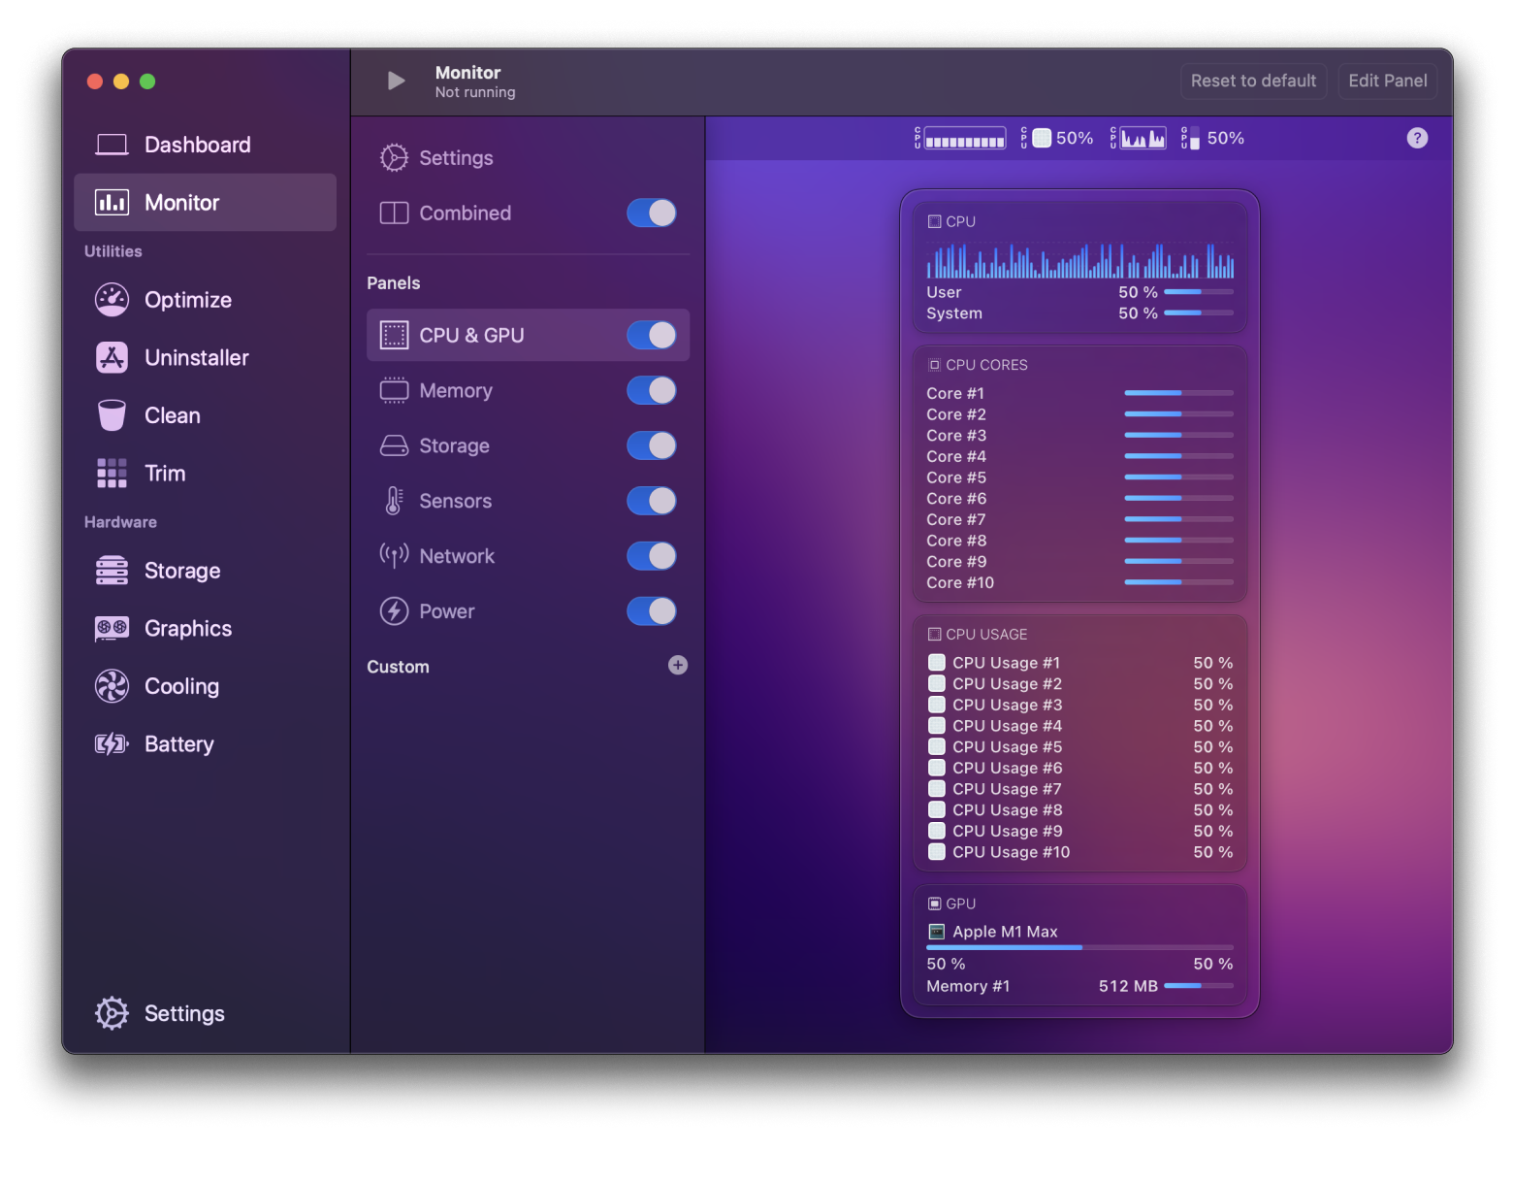Check the CPU Usage #1 checkbox
1513x1184 pixels.
tap(937, 663)
